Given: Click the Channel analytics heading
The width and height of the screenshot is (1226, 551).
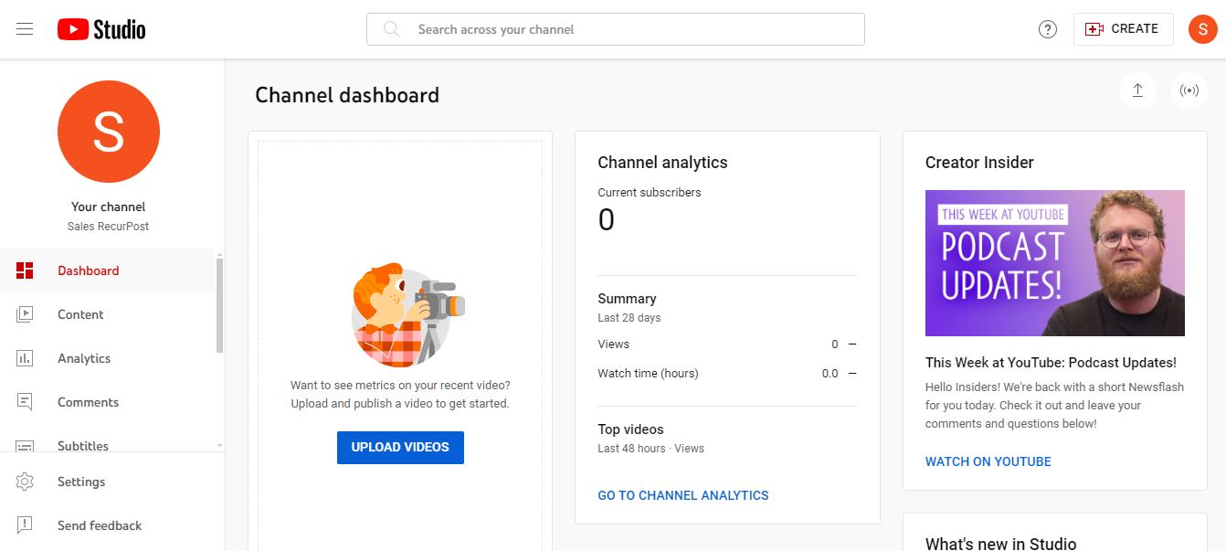Looking at the screenshot, I should click(x=662, y=163).
